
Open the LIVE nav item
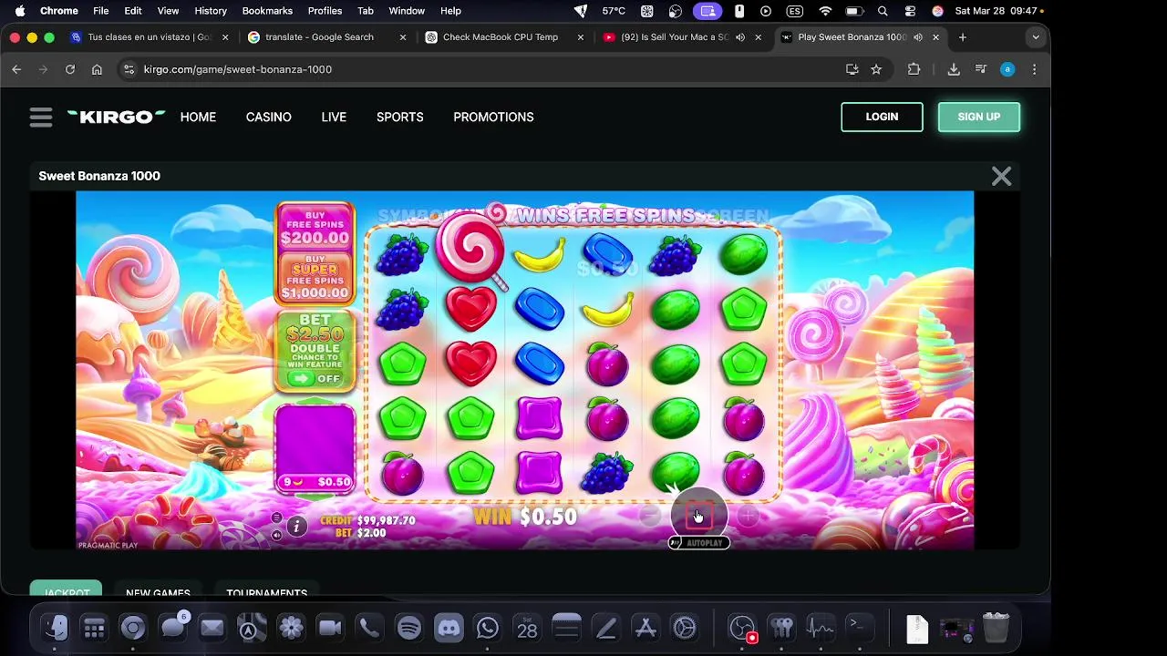point(334,117)
